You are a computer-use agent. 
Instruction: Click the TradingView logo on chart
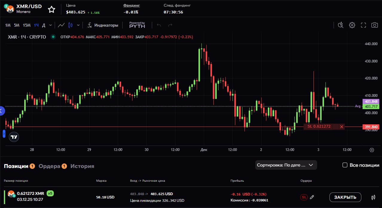click(14, 137)
